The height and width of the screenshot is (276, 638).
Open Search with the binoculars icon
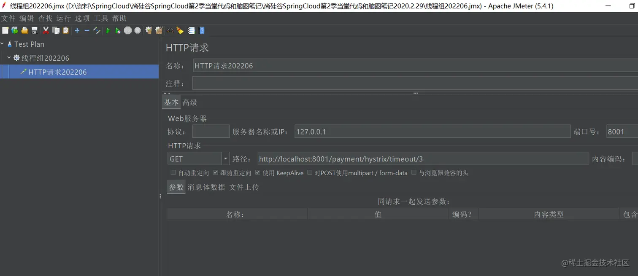170,30
